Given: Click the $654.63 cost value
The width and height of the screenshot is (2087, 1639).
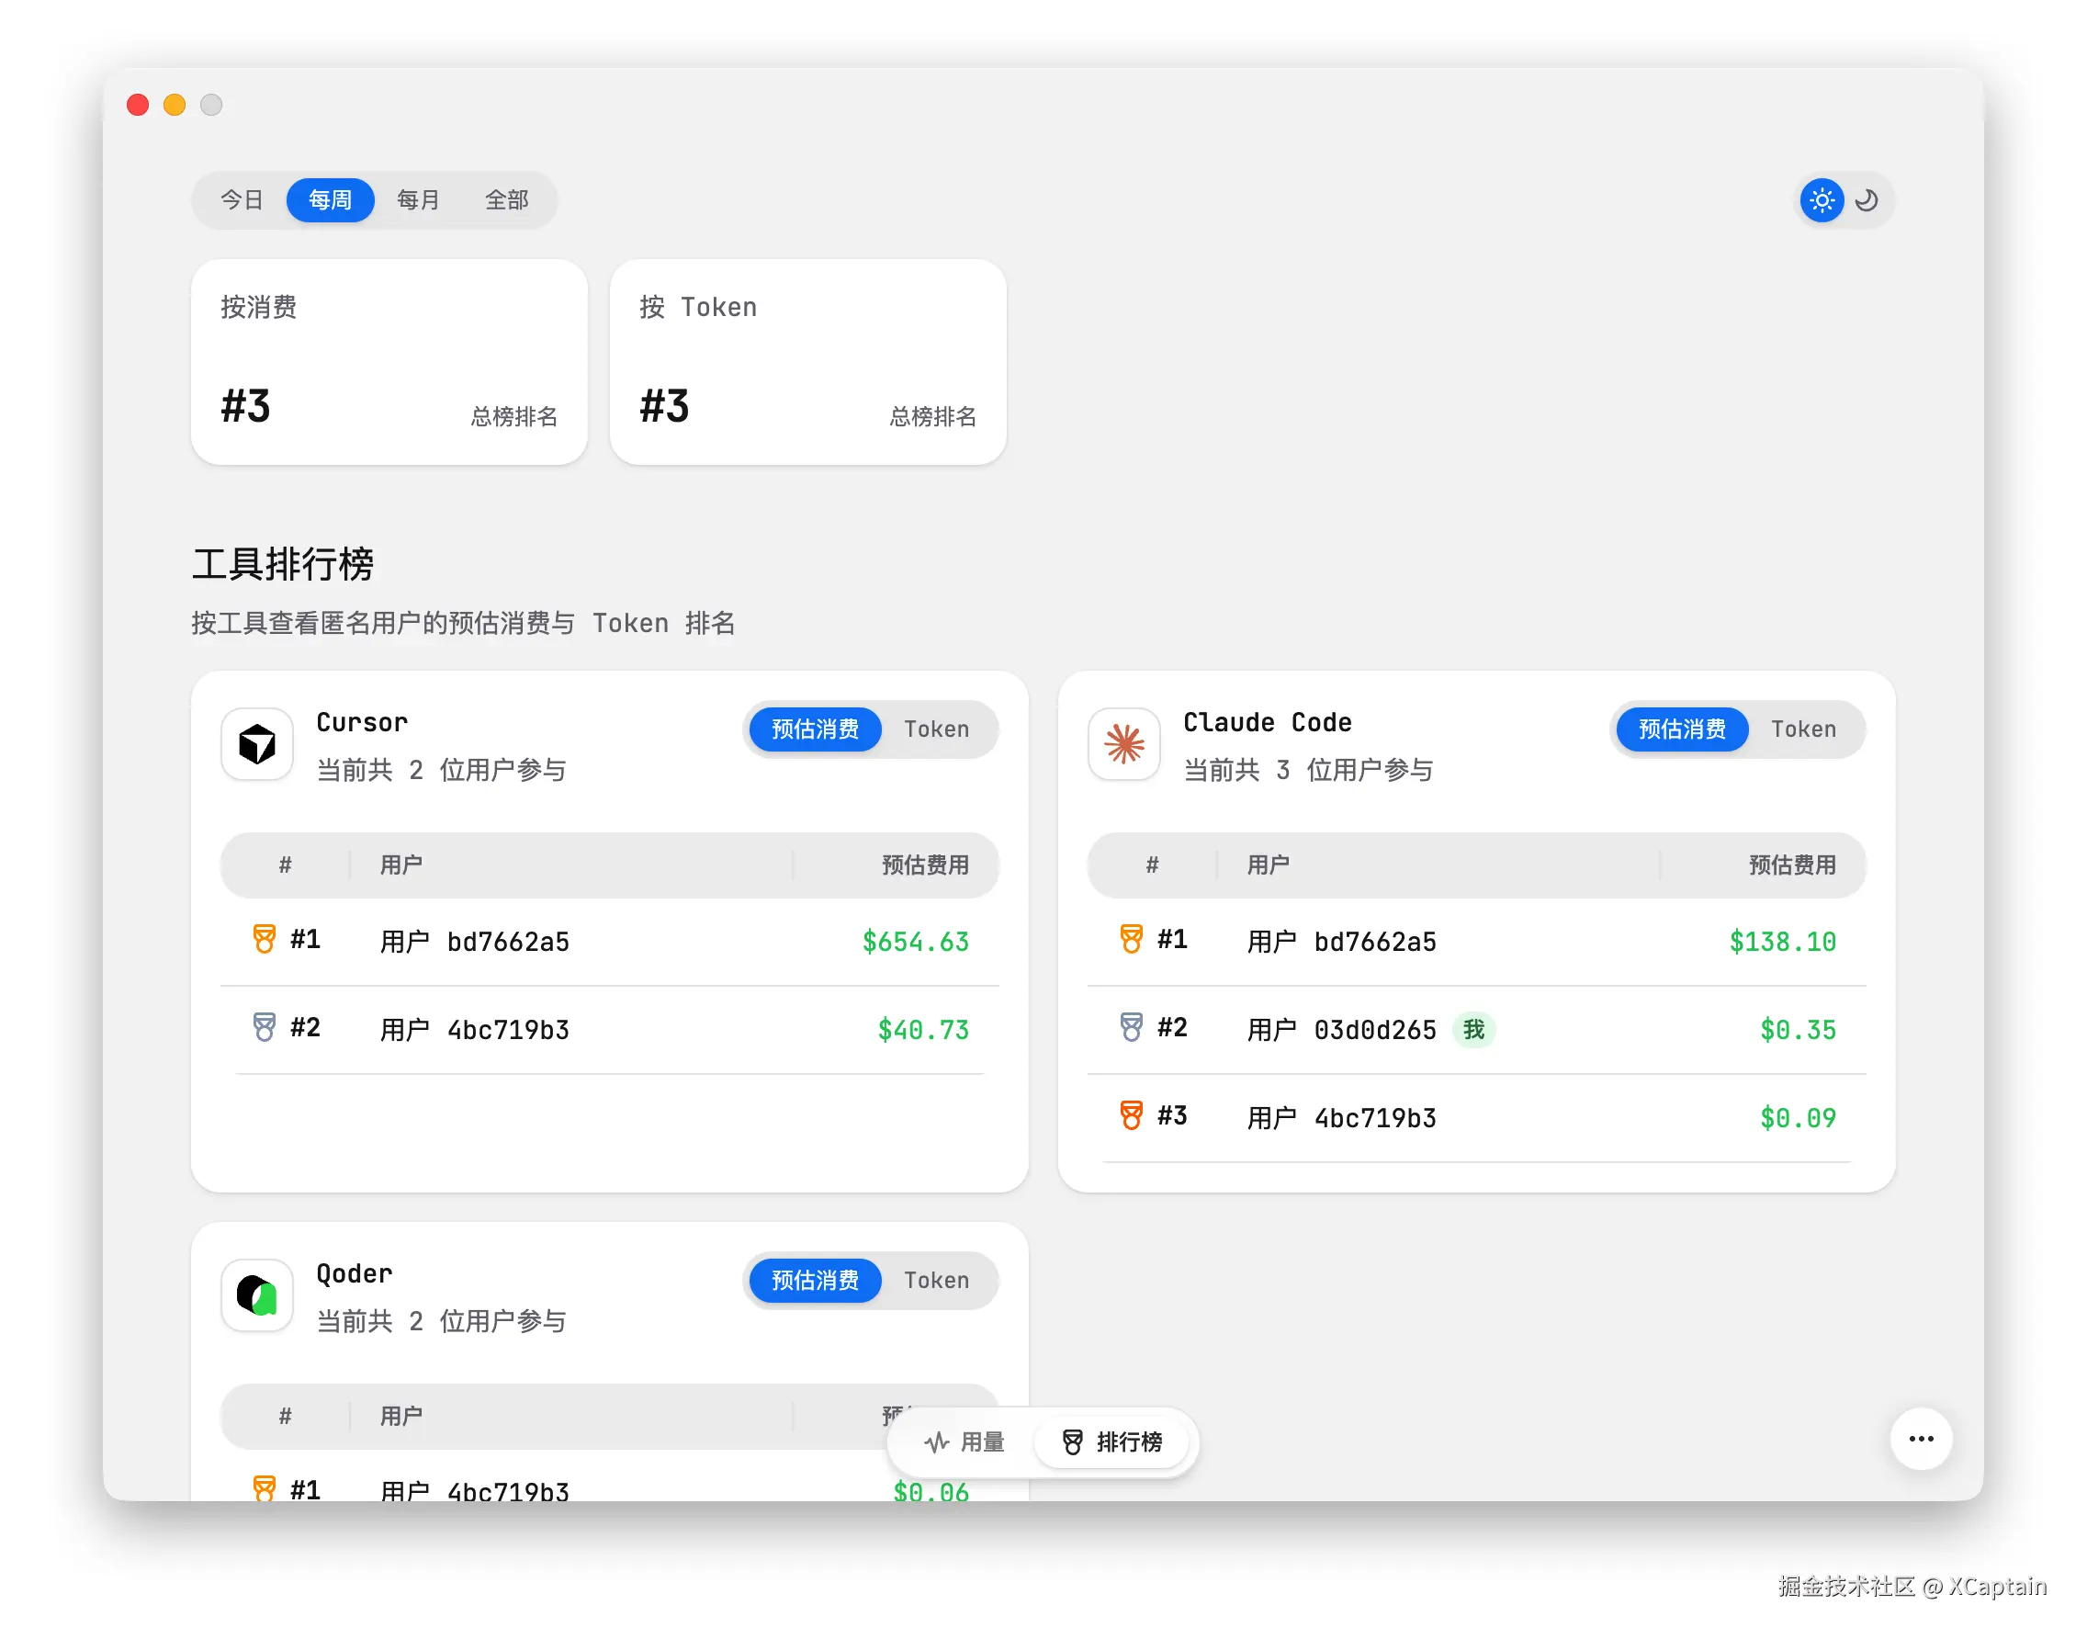Looking at the screenshot, I should 916,942.
